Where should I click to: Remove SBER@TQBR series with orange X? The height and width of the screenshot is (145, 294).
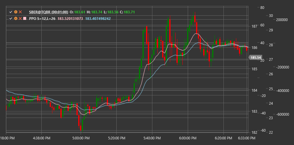[20, 12]
